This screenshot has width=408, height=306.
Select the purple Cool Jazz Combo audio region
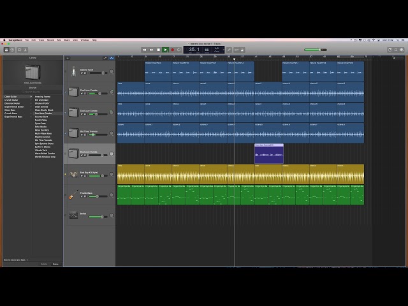[x=269, y=154]
